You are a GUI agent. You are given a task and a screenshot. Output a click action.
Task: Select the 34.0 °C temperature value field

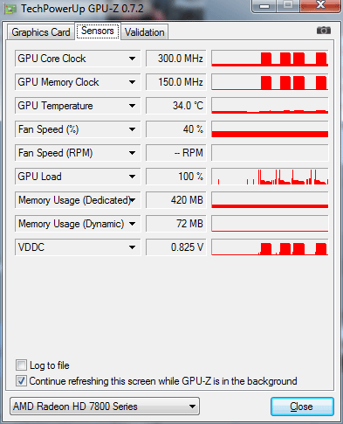click(x=176, y=106)
